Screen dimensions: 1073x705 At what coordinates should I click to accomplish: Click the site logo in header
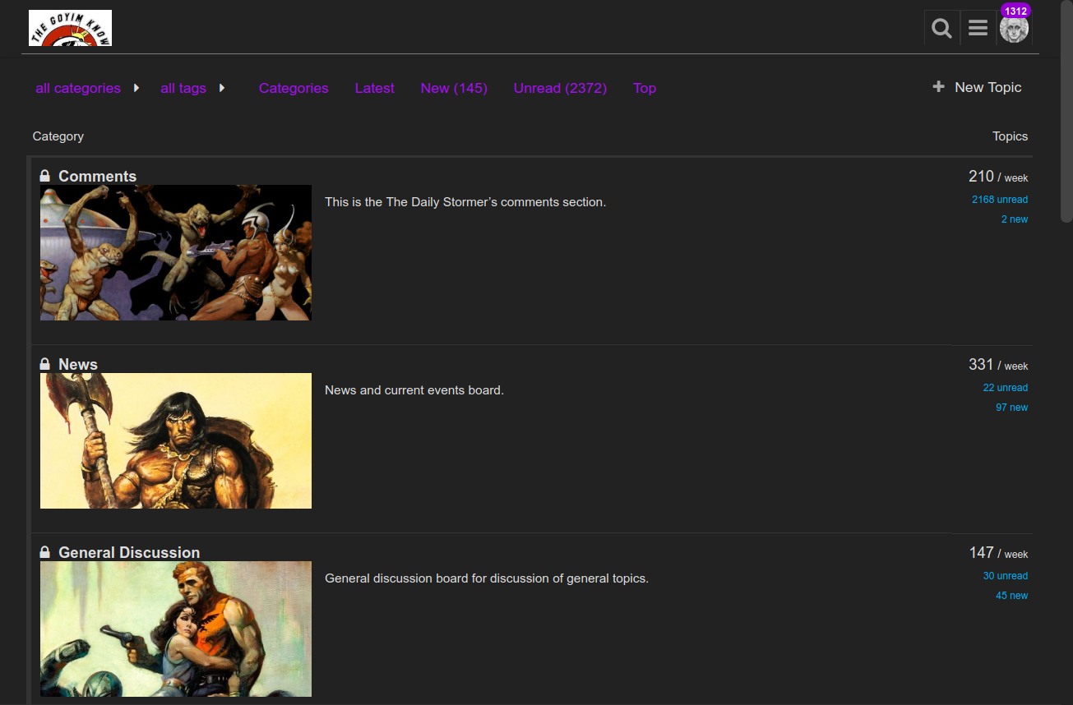pyautogui.click(x=70, y=28)
